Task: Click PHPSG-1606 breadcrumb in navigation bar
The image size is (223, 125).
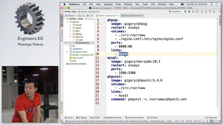Action: pos(69,11)
